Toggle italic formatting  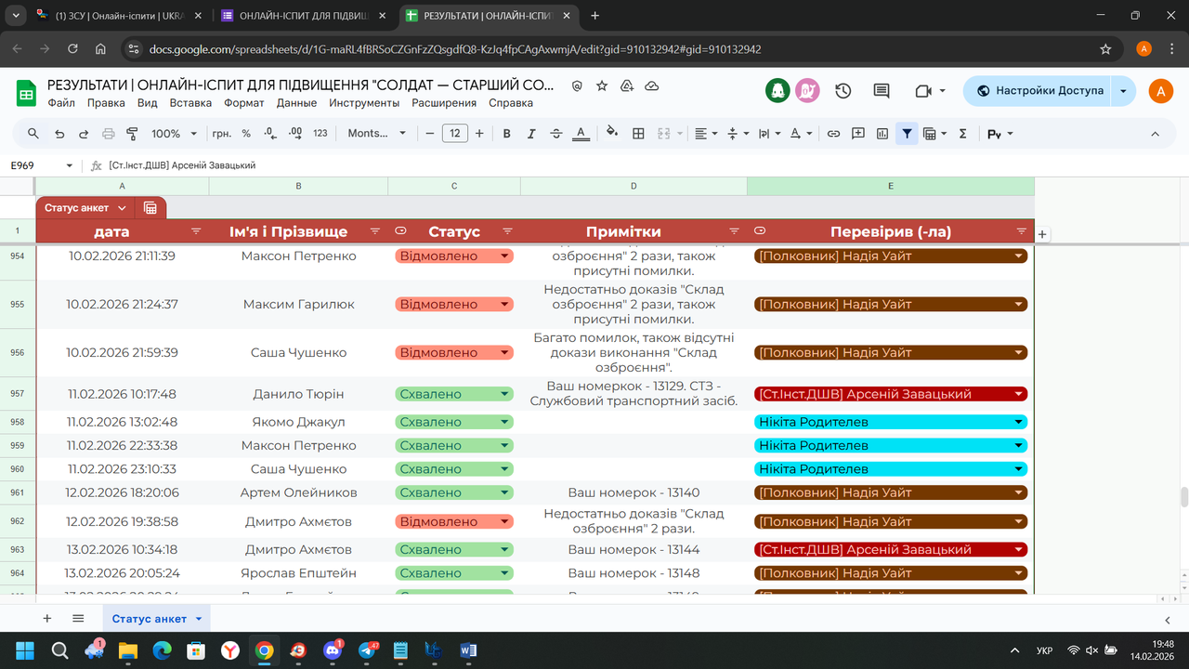(531, 134)
